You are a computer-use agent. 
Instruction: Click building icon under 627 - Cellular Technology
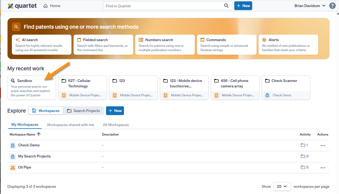point(64,95)
